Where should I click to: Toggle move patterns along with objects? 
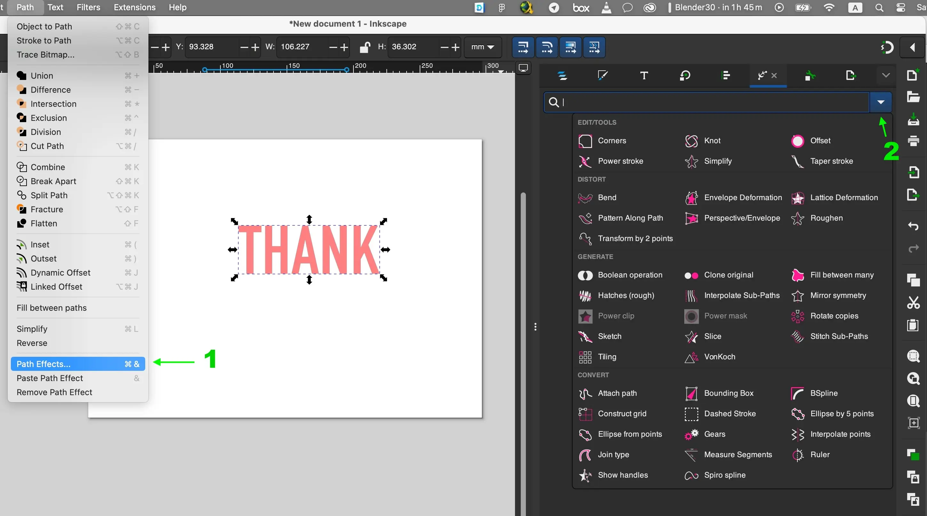594,47
